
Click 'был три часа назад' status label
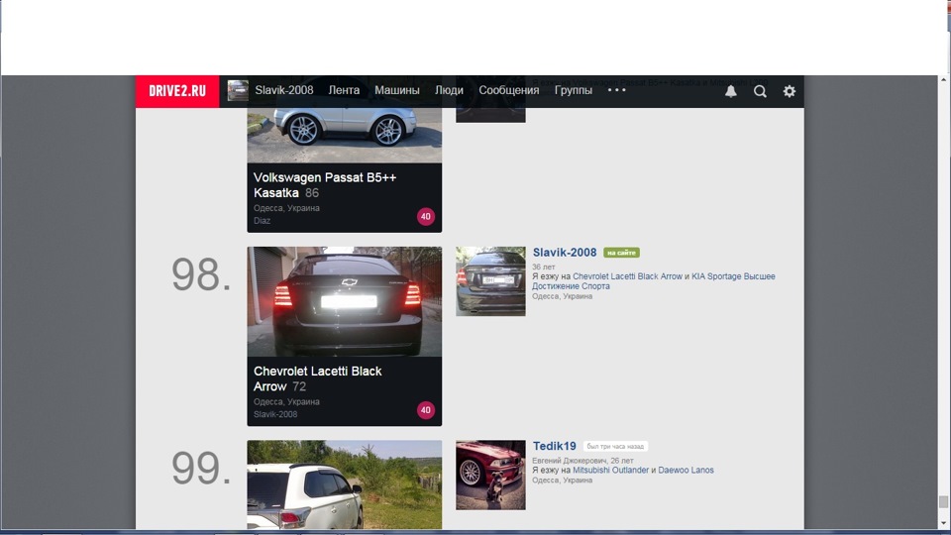(x=615, y=447)
